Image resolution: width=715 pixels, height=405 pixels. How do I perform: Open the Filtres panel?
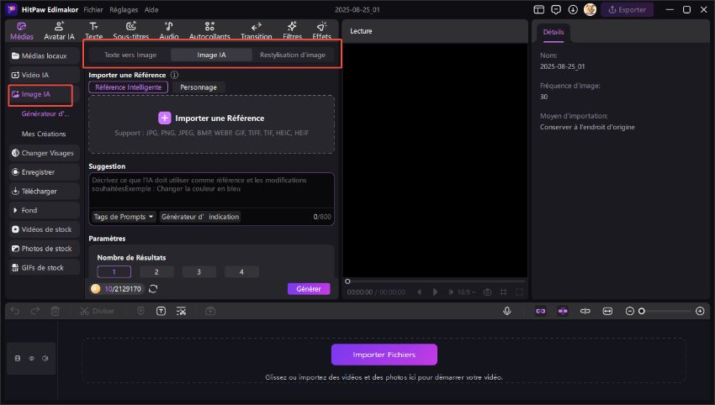(292, 31)
